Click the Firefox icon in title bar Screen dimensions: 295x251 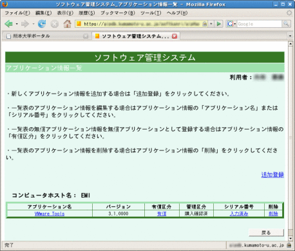(5, 4)
